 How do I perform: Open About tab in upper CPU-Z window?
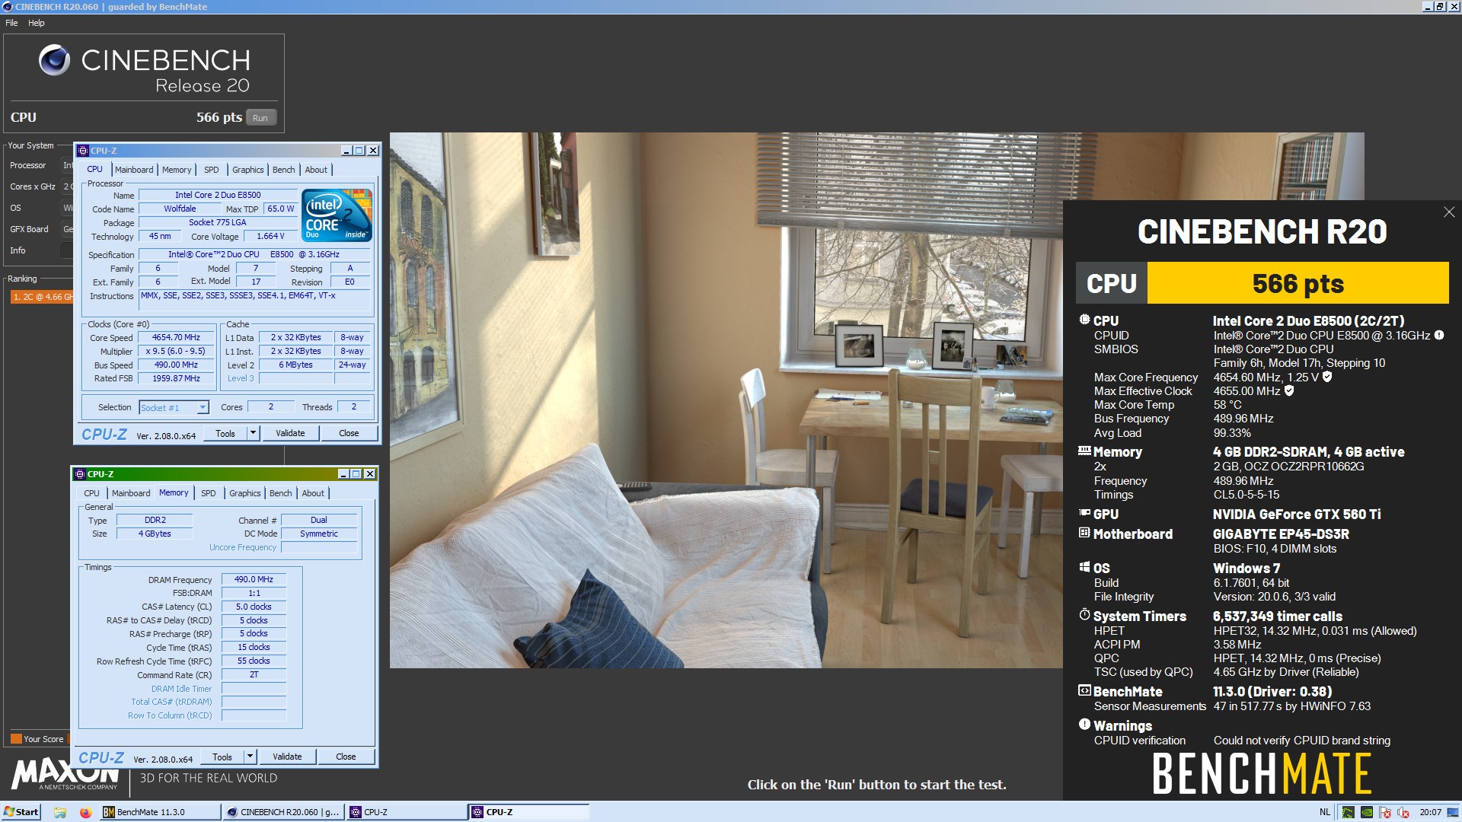point(316,170)
